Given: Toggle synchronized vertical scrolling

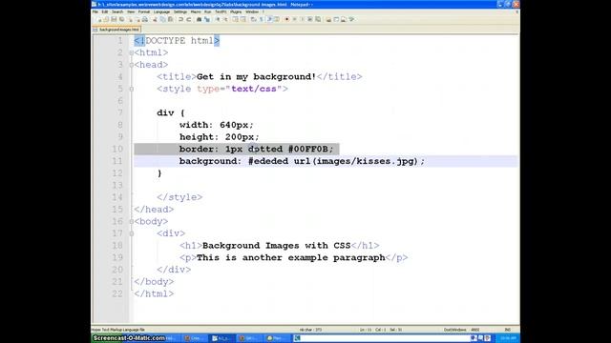Looking at the screenshot, I should [235, 19].
